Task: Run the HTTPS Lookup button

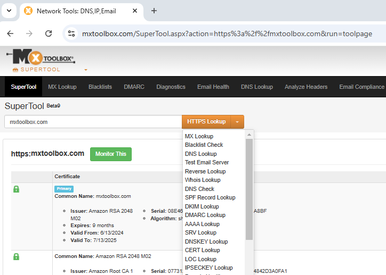Action: [206, 122]
